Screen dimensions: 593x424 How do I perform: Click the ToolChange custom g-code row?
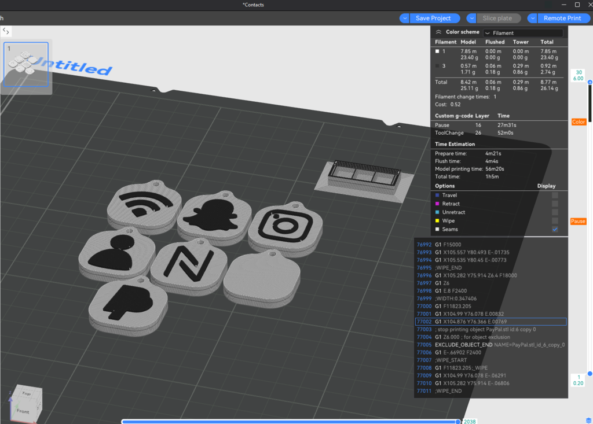(x=499, y=133)
